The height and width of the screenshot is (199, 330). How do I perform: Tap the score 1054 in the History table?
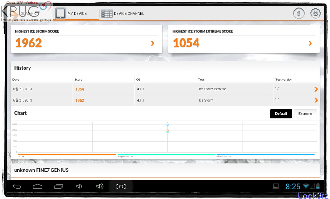coord(80,89)
